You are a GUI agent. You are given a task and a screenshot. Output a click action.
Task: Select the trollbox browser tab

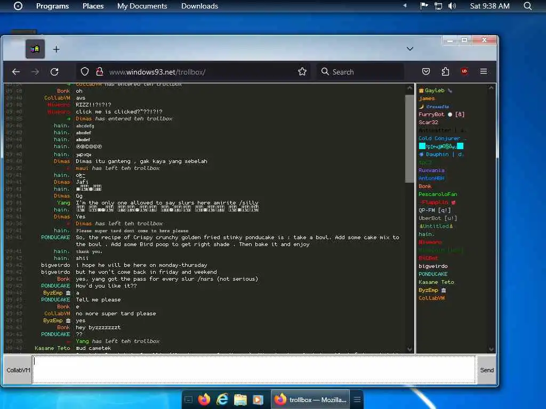pyautogui.click(x=35, y=49)
